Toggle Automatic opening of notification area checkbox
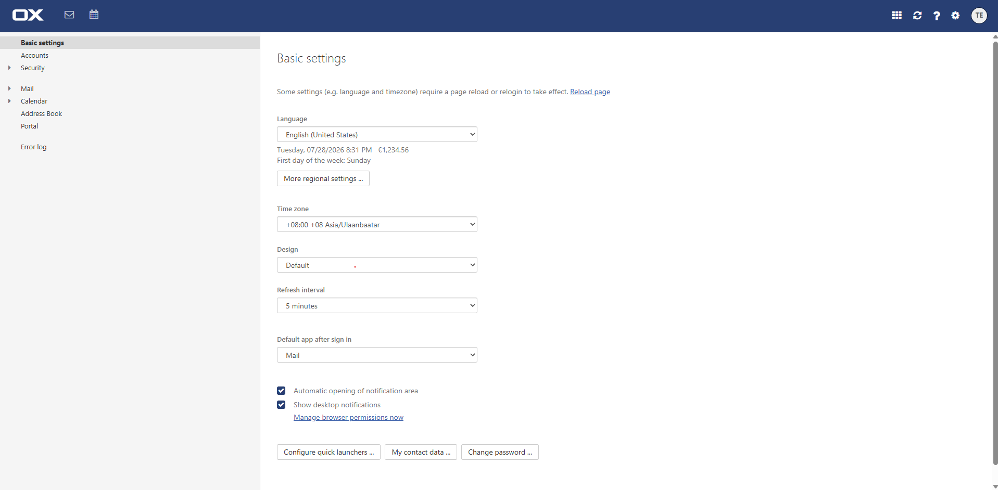Screen dimensions: 998x490 point(281,391)
